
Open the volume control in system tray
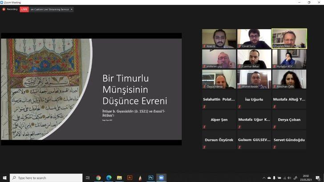[x=289, y=178]
